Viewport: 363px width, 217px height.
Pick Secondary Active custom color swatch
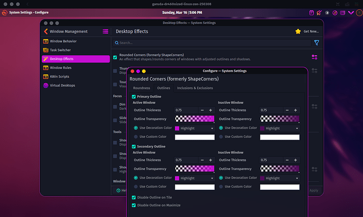195,187
